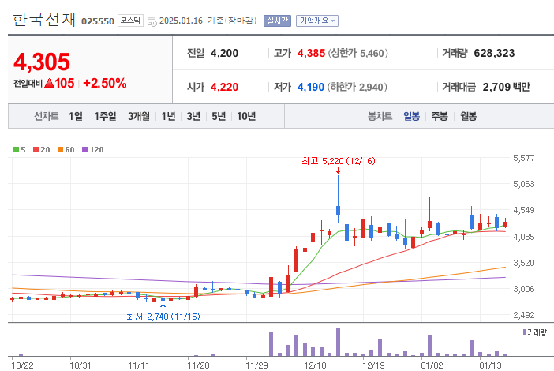Click the 전일 value 4,200

[x=224, y=53]
